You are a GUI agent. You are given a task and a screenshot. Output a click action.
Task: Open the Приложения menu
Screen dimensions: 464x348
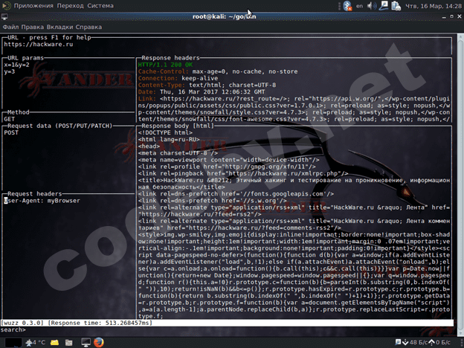click(x=32, y=6)
